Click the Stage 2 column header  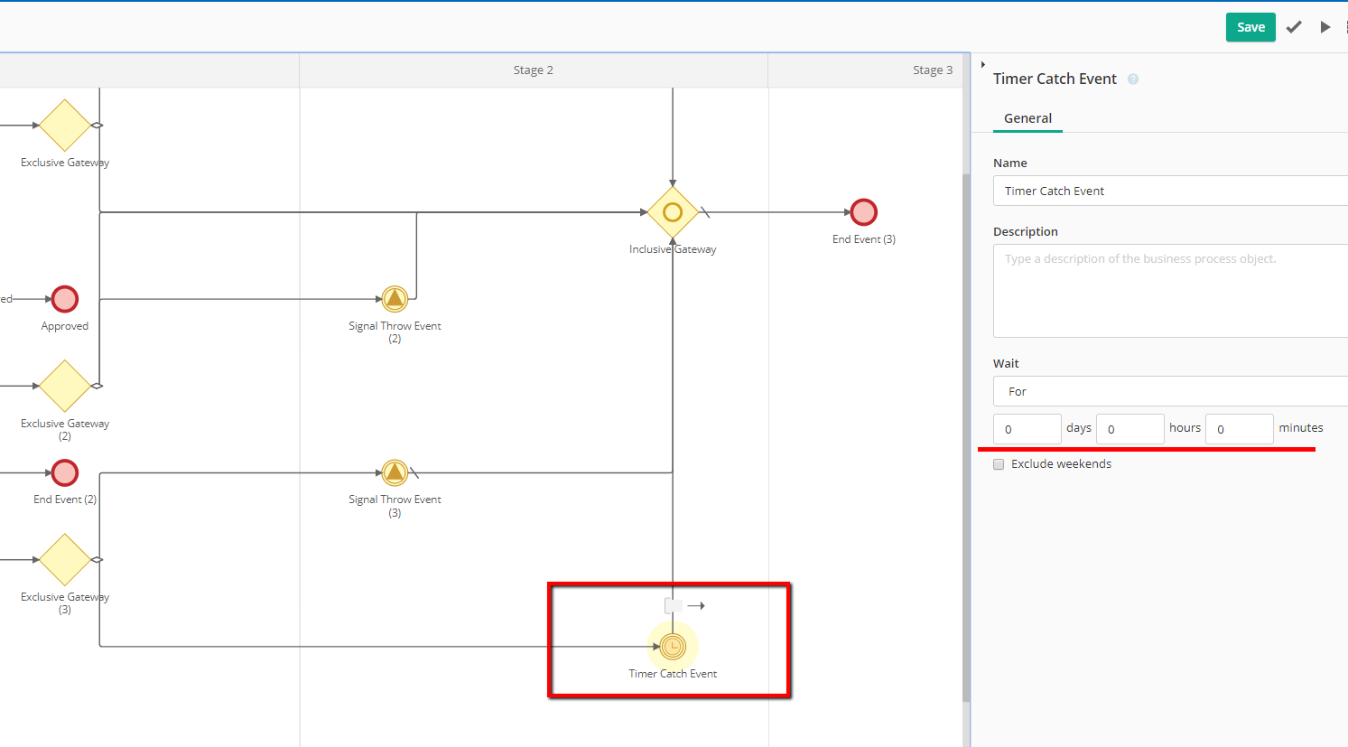click(x=533, y=70)
